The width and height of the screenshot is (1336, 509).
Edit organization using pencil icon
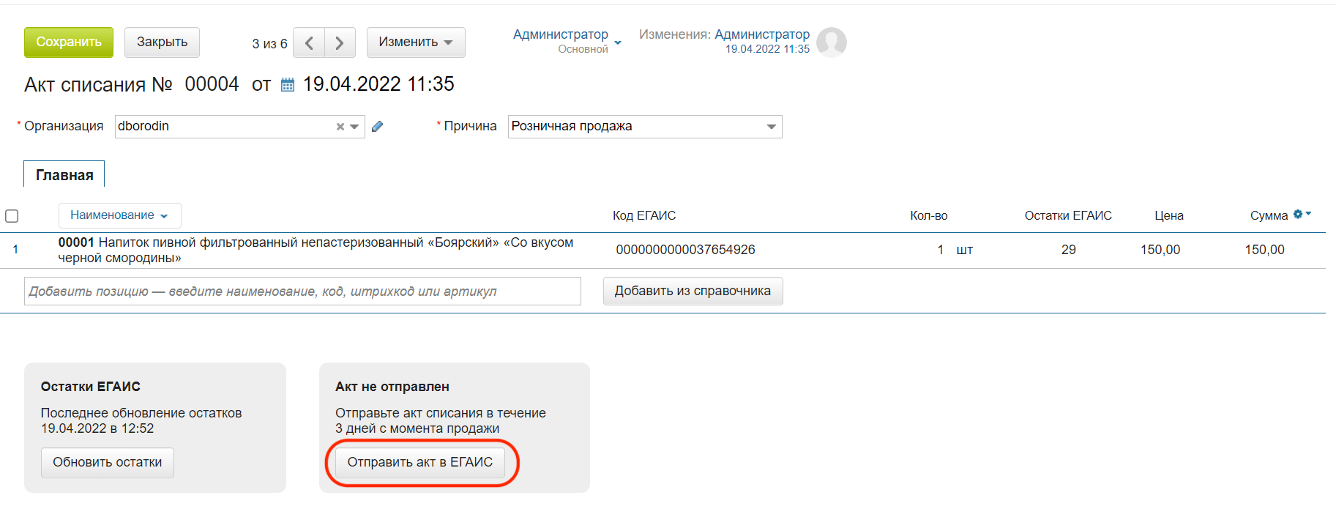point(378,127)
